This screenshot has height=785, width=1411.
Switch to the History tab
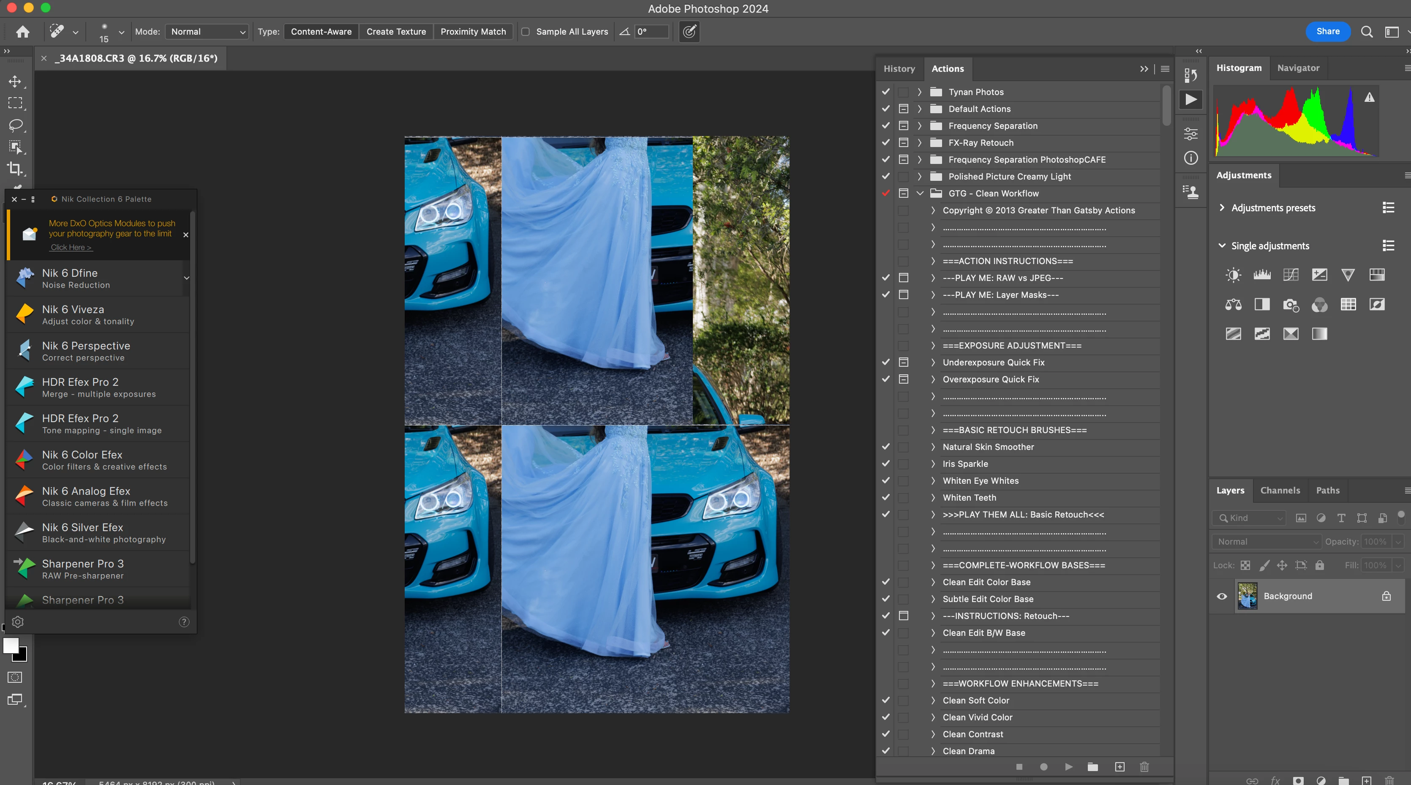(899, 68)
